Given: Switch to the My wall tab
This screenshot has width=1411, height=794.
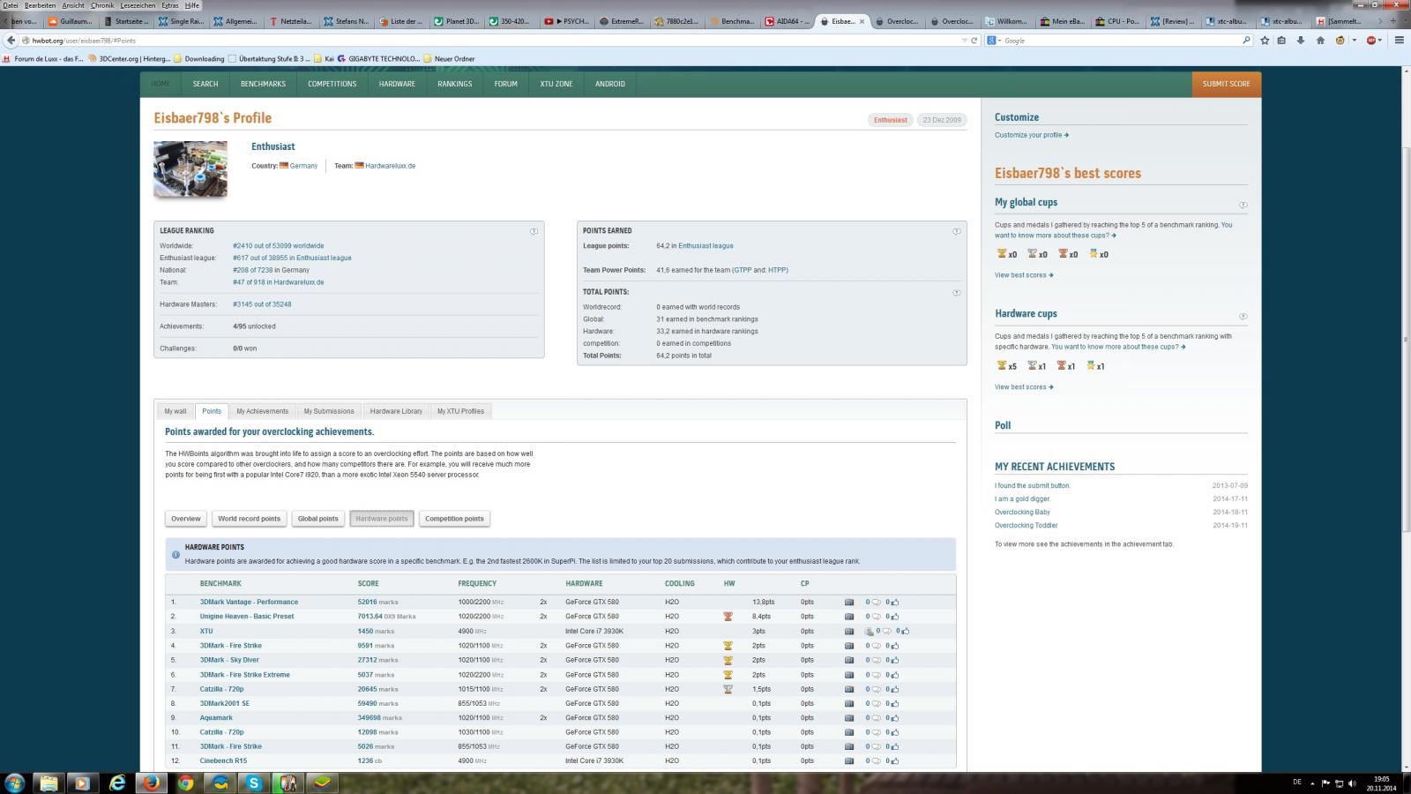Looking at the screenshot, I should [175, 411].
